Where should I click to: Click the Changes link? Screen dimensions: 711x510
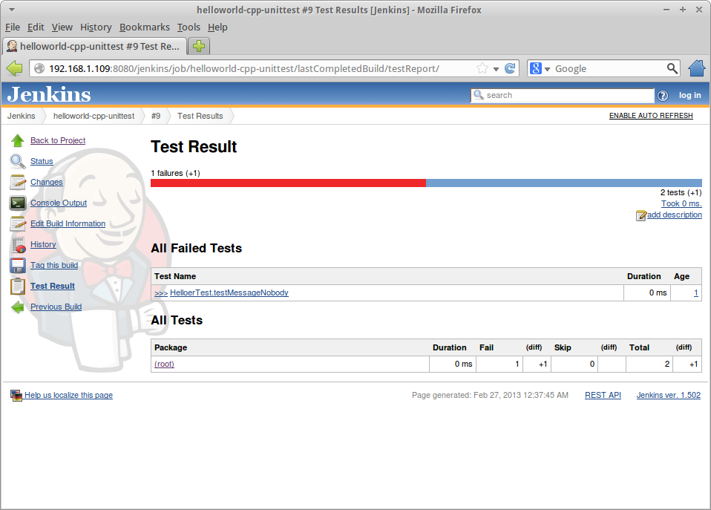point(47,182)
